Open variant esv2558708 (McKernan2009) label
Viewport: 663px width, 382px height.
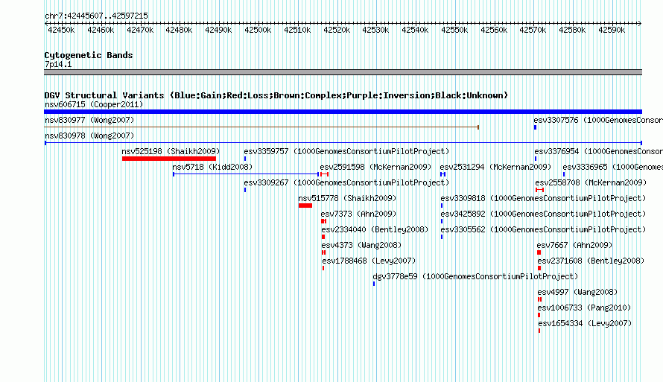591,182
